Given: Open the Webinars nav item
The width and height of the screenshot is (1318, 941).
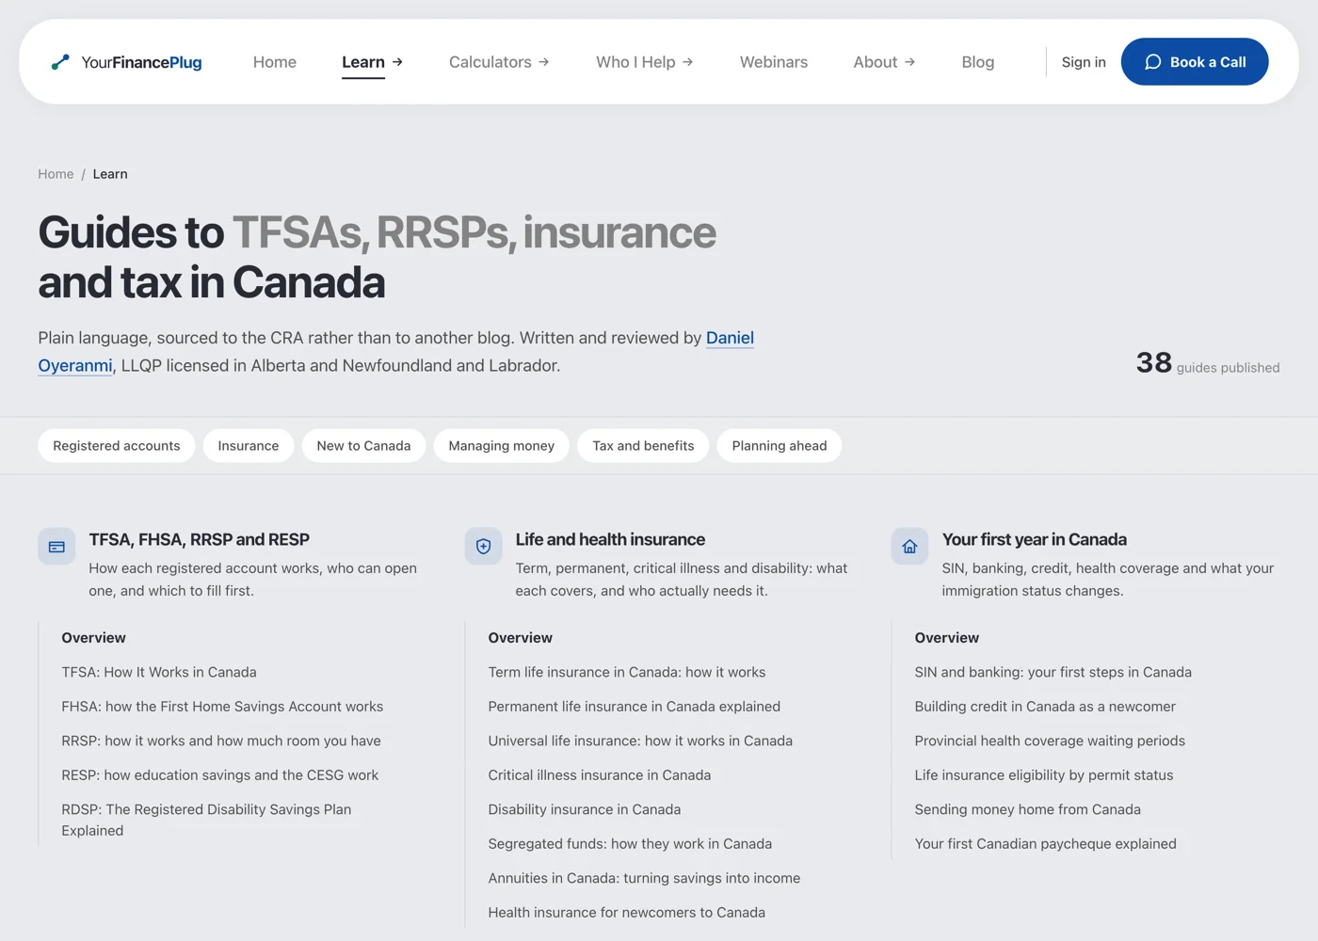Looking at the screenshot, I should coord(774,62).
